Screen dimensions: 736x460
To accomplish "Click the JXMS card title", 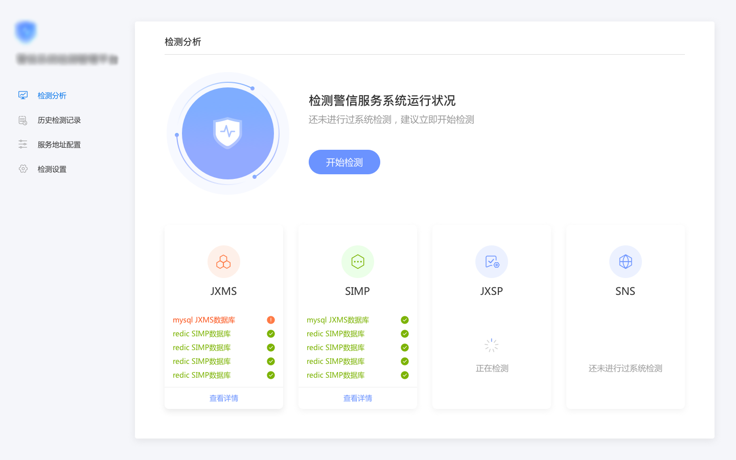I will coord(224,291).
